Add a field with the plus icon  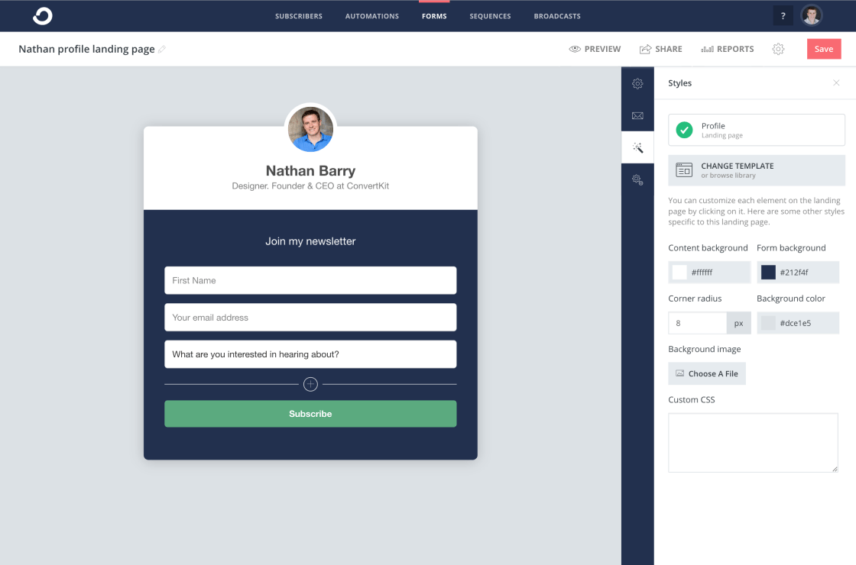[x=310, y=384]
